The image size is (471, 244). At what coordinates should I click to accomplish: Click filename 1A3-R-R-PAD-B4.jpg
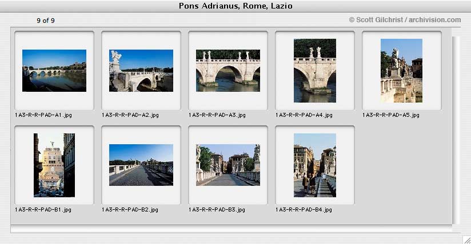[x=304, y=210]
